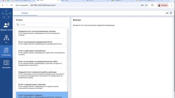Focus the Поиск search field
Image resolution: width=175 pixels, height=98 pixels.
[34, 25]
